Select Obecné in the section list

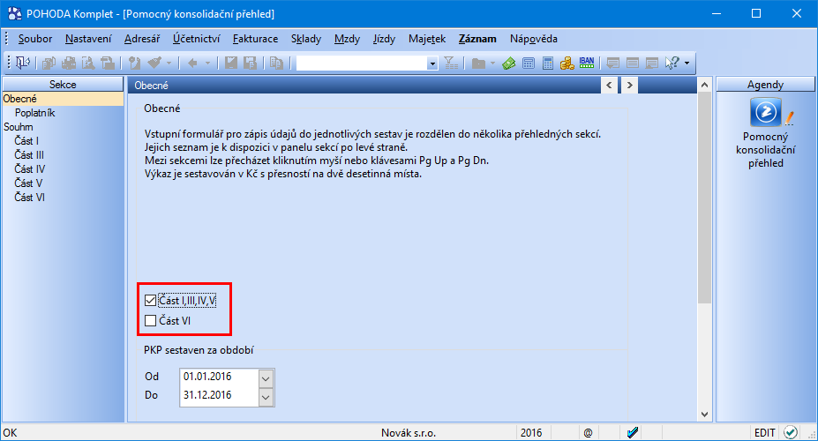click(x=63, y=99)
